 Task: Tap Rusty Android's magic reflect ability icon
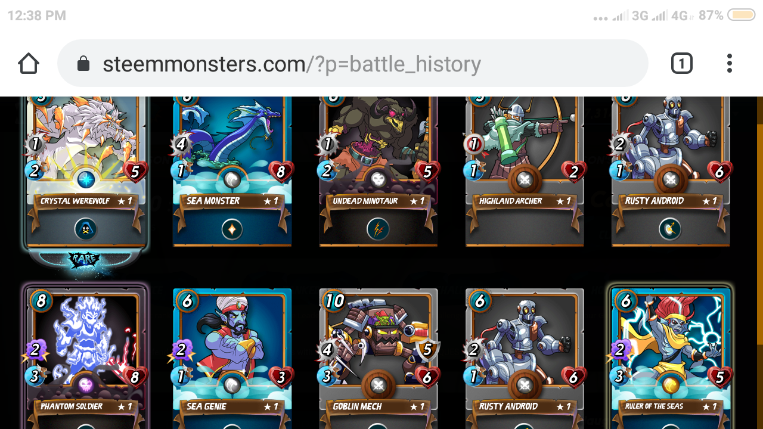(670, 228)
